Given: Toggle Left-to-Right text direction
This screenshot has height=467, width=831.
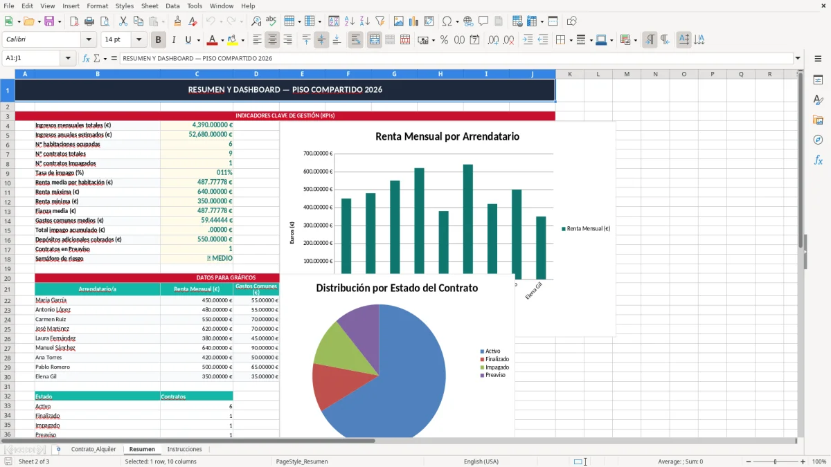Looking at the screenshot, I should [x=650, y=40].
